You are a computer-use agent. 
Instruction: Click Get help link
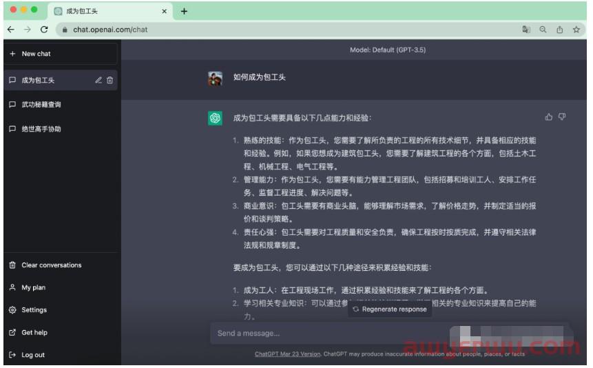pos(61,333)
